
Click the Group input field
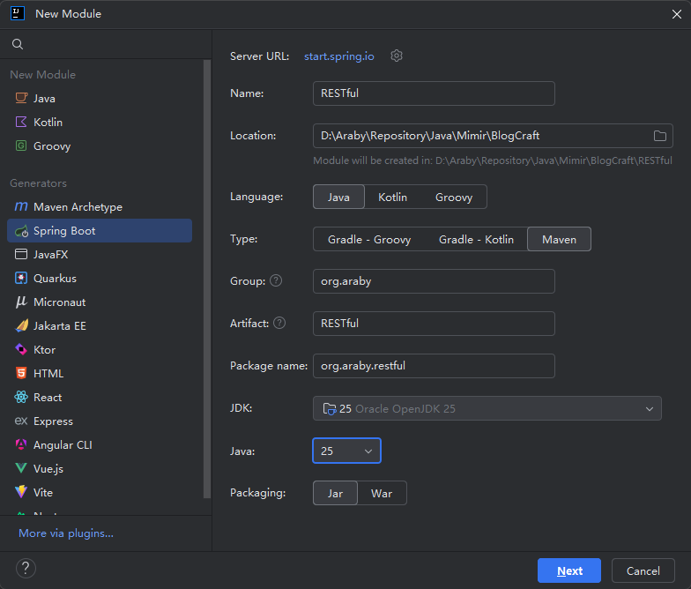pos(434,281)
